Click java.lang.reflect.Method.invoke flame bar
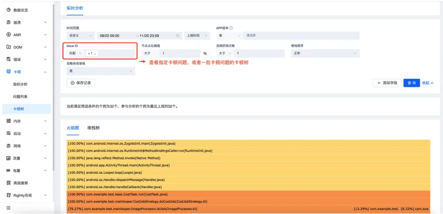Image resolution: width=443 pixels, height=214 pixels. (248, 158)
